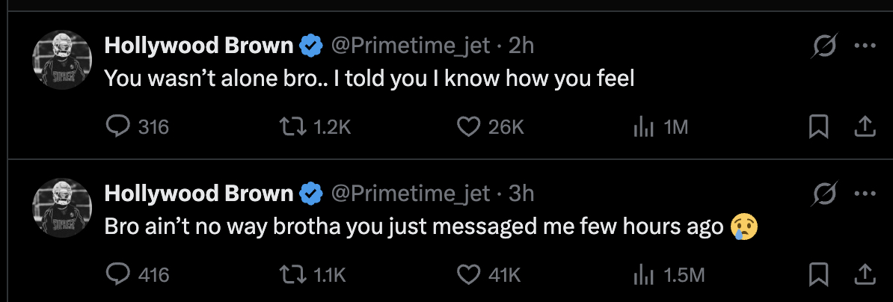Bookmark the "You wasn't alone bro" tweet
The image size is (893, 302).
pos(819,128)
